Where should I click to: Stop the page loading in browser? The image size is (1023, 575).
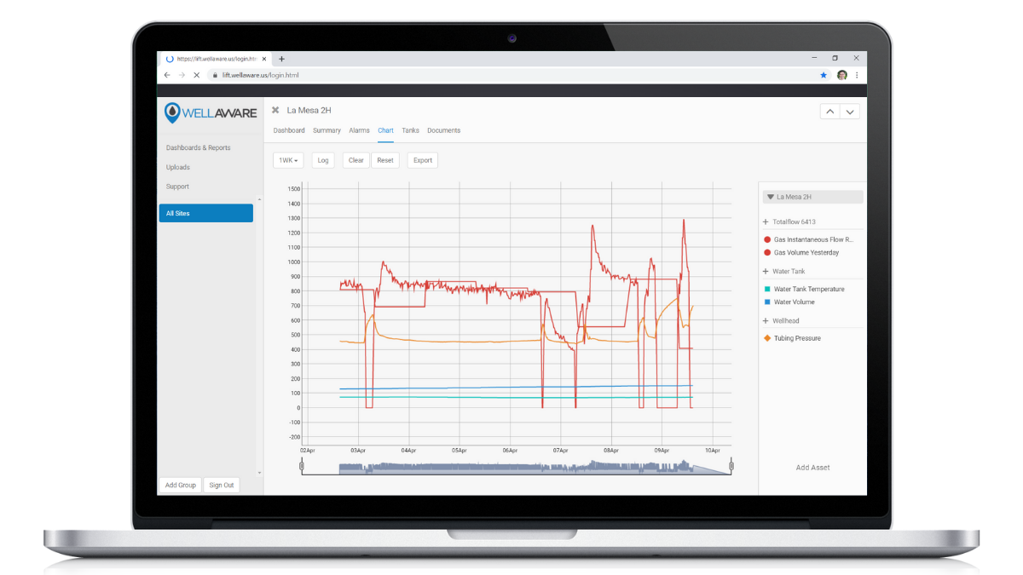196,75
